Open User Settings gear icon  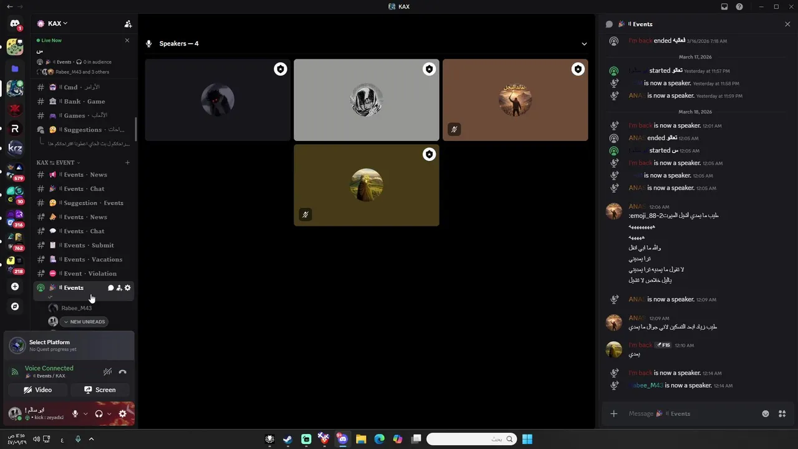pyautogui.click(x=122, y=413)
